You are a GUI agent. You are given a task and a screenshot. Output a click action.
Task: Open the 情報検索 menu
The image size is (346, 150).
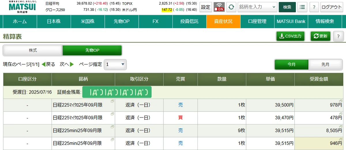[325, 21]
